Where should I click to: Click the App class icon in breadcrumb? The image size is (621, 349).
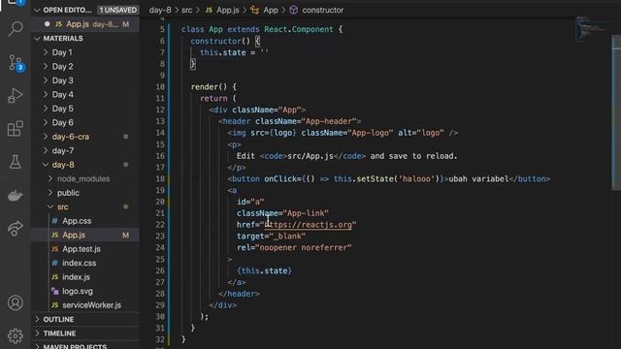[254, 10]
